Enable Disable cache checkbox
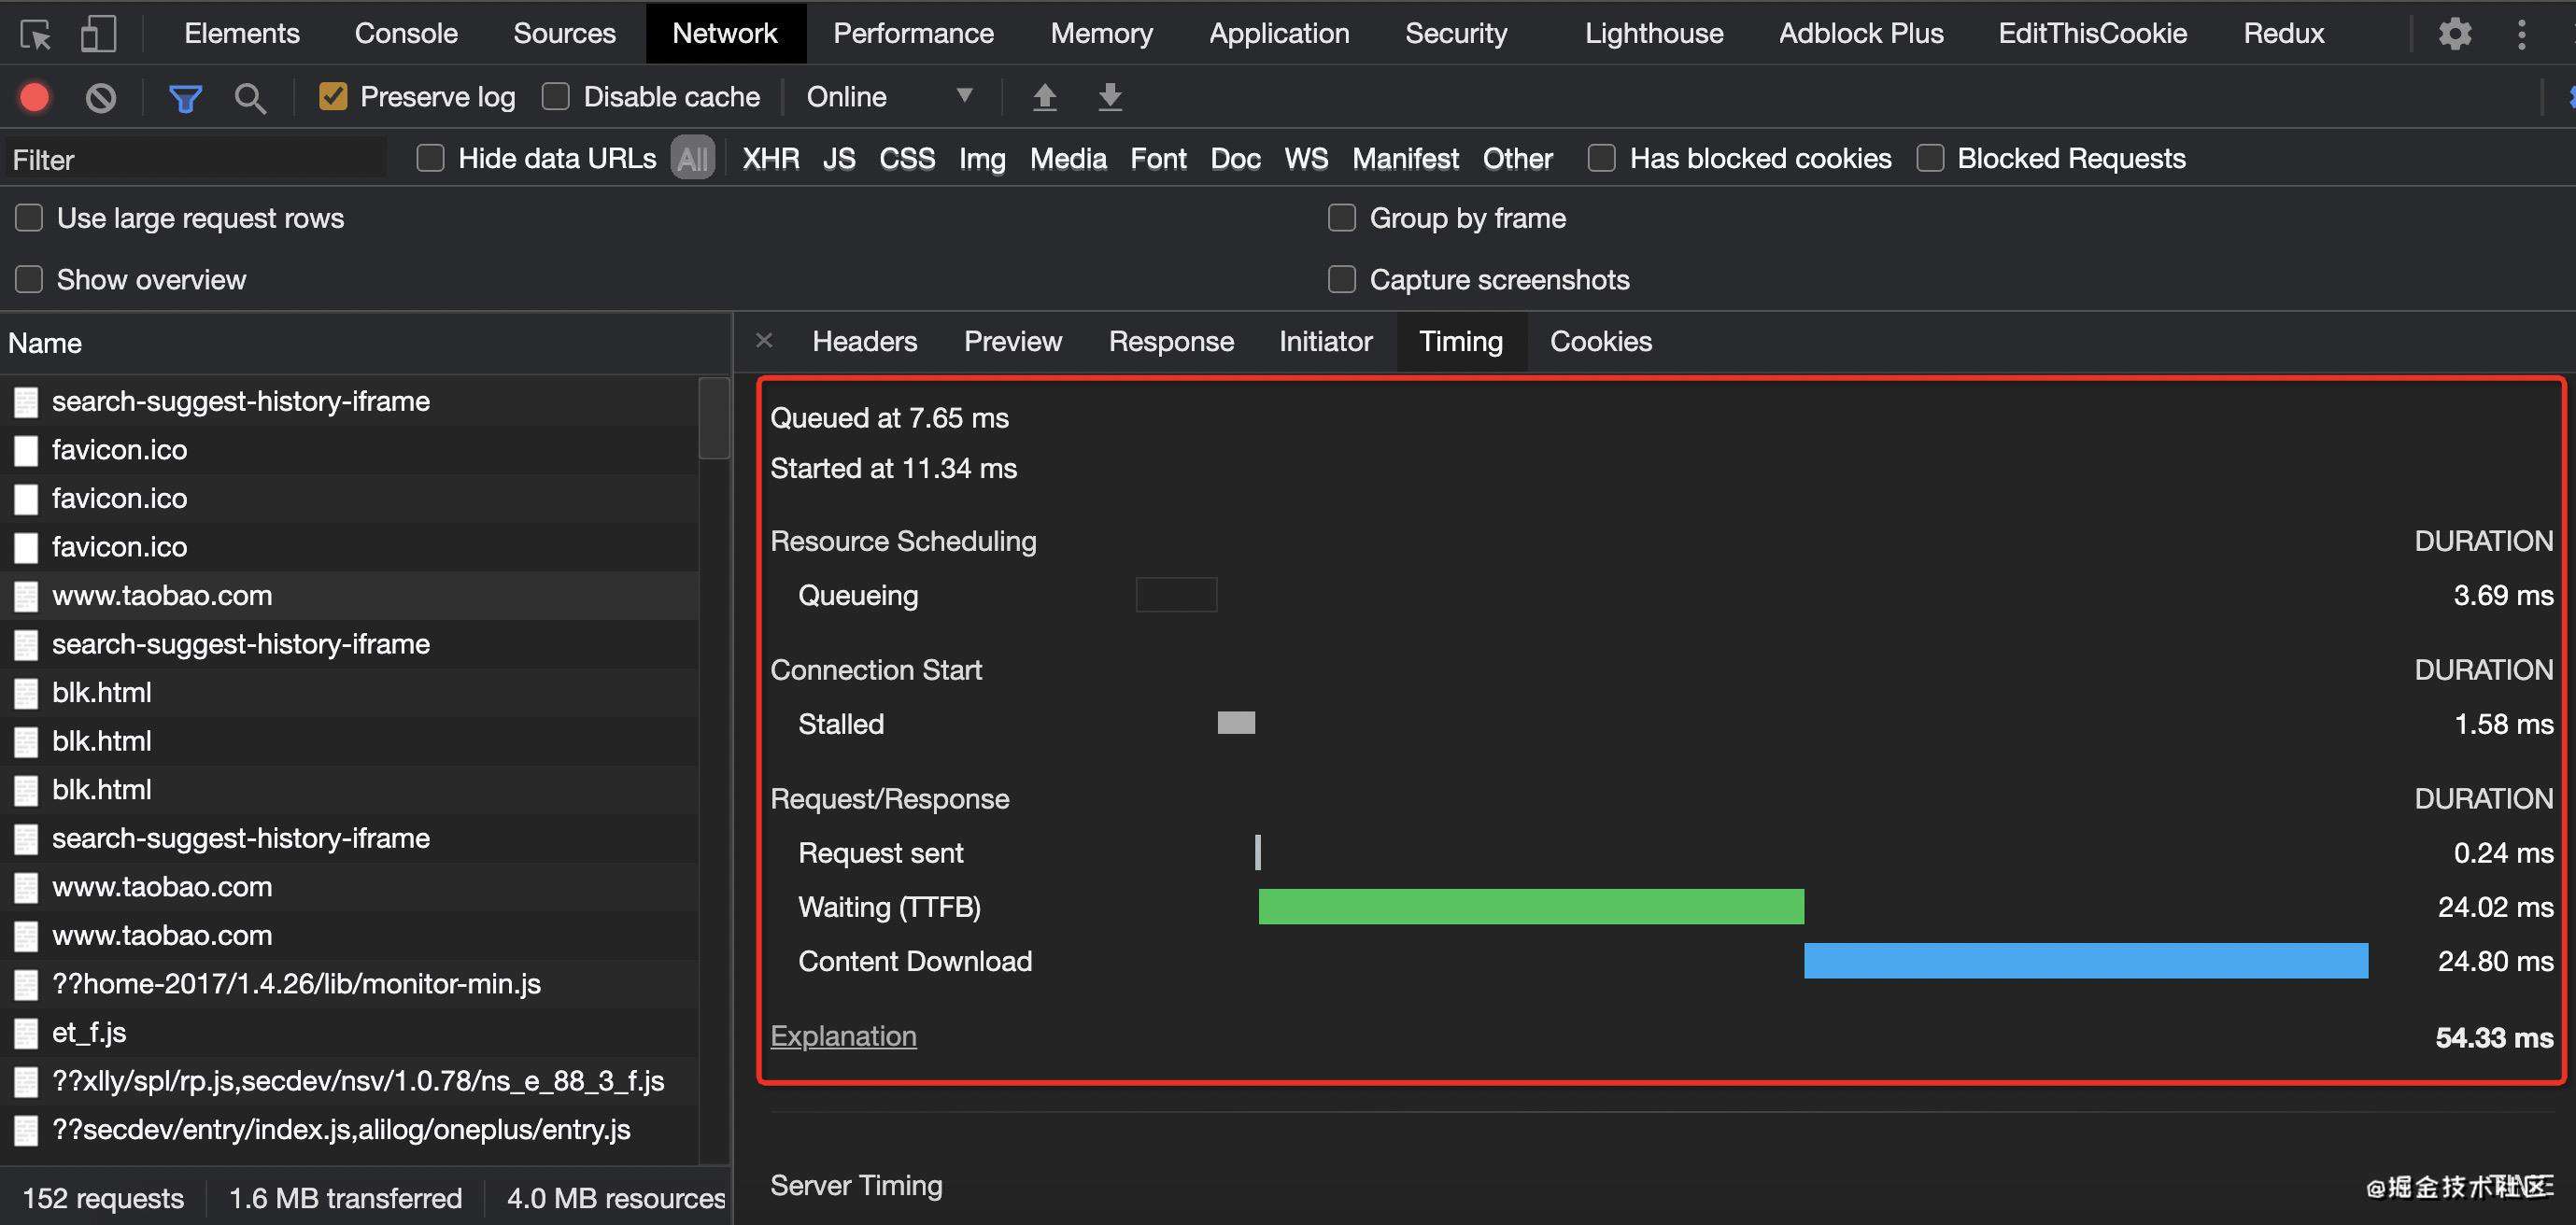Viewport: 2576px width, 1225px height. 555,96
